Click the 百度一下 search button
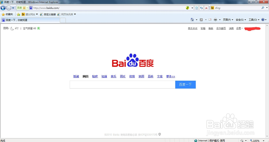The width and height of the screenshot is (269, 142). coord(185,85)
